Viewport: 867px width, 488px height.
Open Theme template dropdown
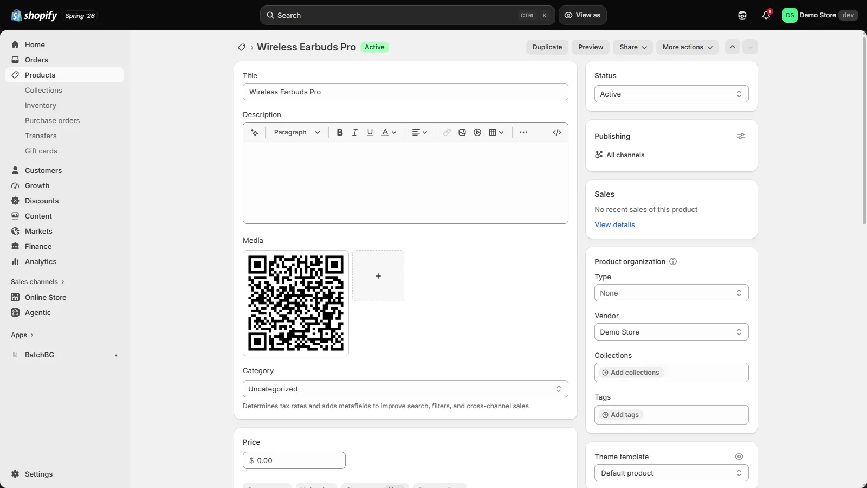671,473
